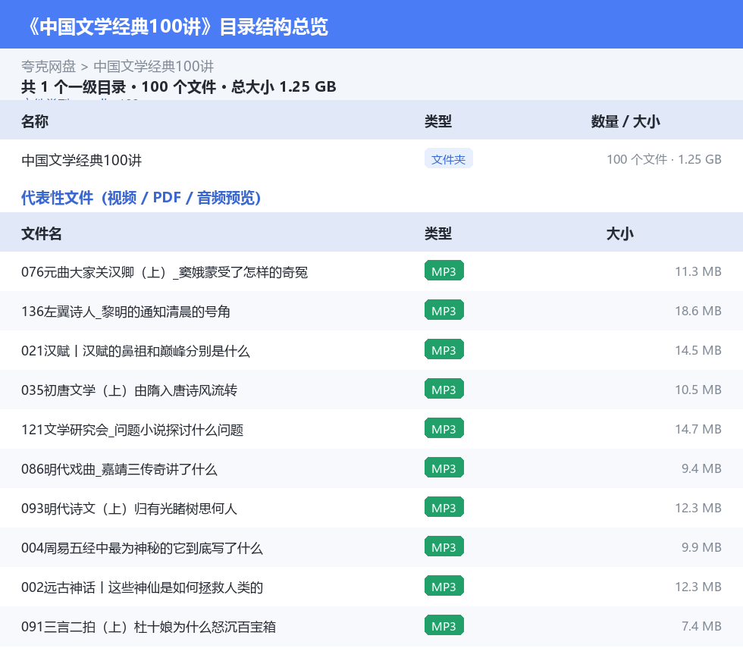Open file 086明代戏曲_嘉靖三传奇讲了什么
Image resolution: width=743 pixels, height=670 pixels.
coord(120,468)
